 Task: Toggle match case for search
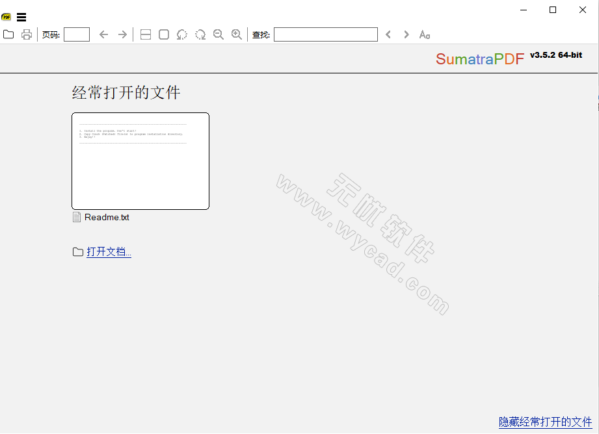(425, 34)
